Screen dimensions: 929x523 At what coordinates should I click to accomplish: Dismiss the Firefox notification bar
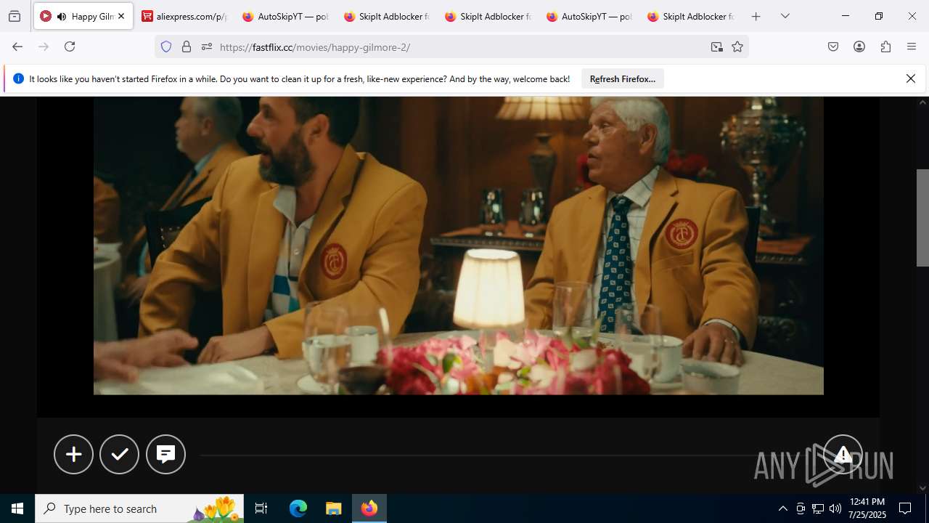click(x=911, y=78)
